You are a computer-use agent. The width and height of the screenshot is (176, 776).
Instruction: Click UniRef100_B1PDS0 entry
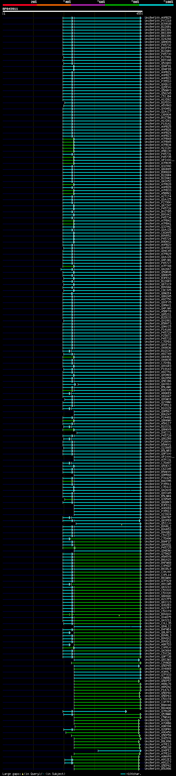tap(158, 102)
